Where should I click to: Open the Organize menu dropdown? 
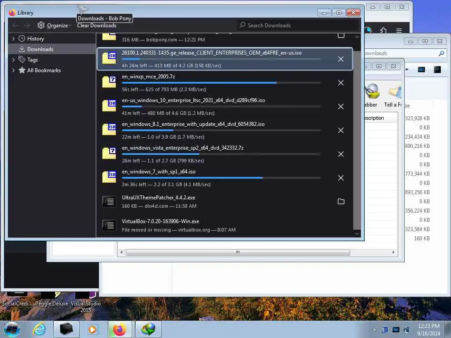tap(54, 26)
